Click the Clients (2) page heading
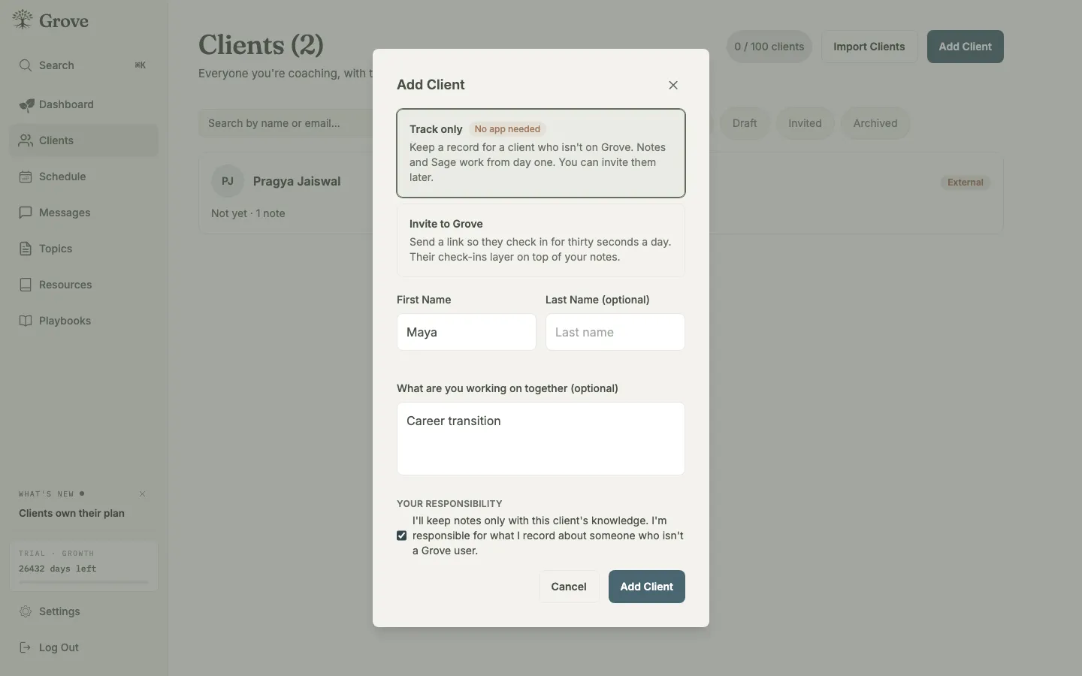The width and height of the screenshot is (1082, 676). (x=261, y=45)
